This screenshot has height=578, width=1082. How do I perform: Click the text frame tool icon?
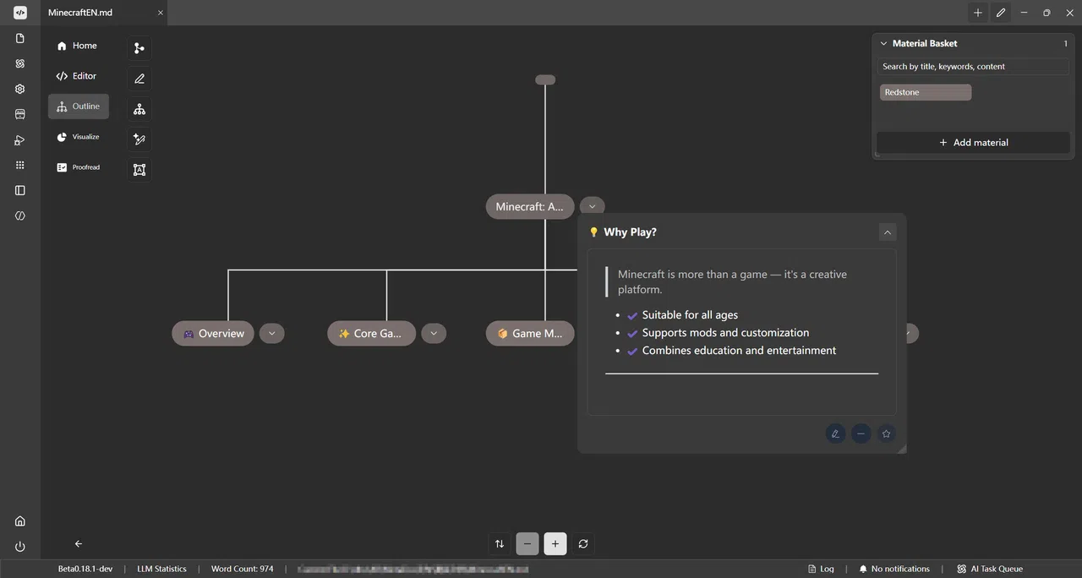pos(139,170)
